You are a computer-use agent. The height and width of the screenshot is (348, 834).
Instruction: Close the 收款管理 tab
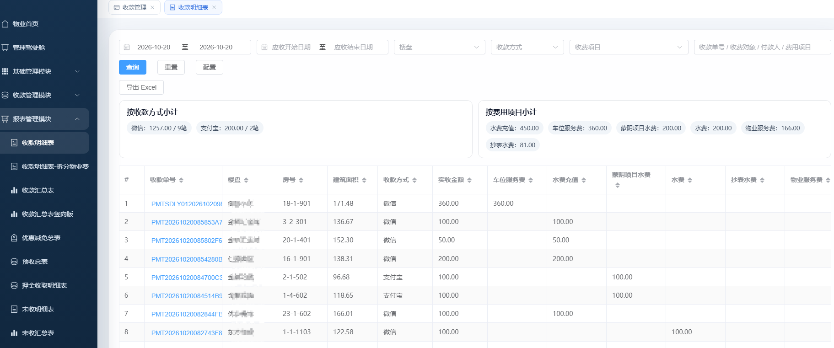(152, 7)
